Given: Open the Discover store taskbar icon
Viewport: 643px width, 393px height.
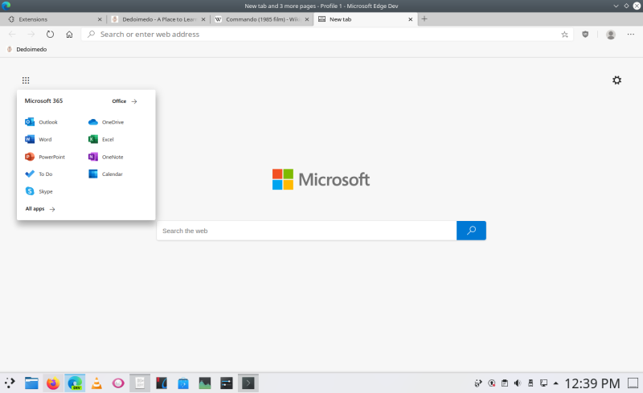Looking at the screenshot, I should pos(183,383).
